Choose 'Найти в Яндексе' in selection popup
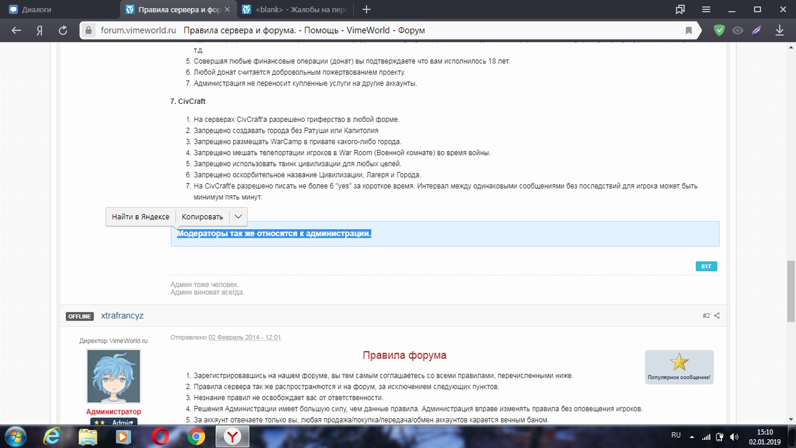The width and height of the screenshot is (796, 448). point(141,217)
